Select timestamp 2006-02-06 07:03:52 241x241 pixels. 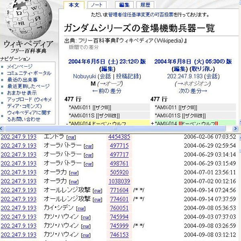[x=210, y=137]
